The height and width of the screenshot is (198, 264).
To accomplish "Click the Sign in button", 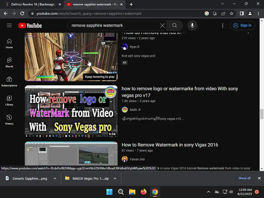I will point(243,26).
